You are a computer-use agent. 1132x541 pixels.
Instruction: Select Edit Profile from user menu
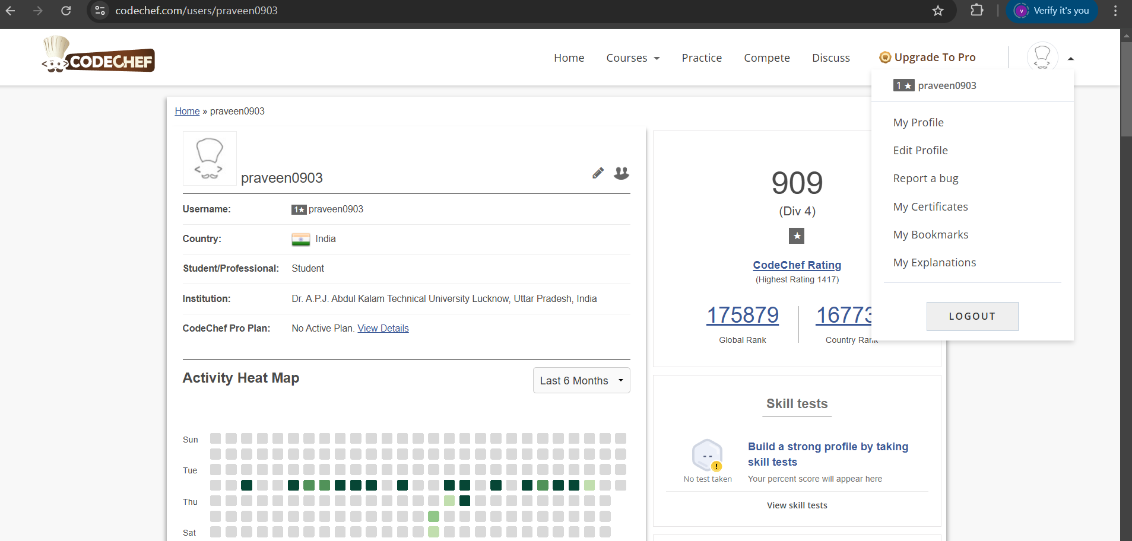921,150
